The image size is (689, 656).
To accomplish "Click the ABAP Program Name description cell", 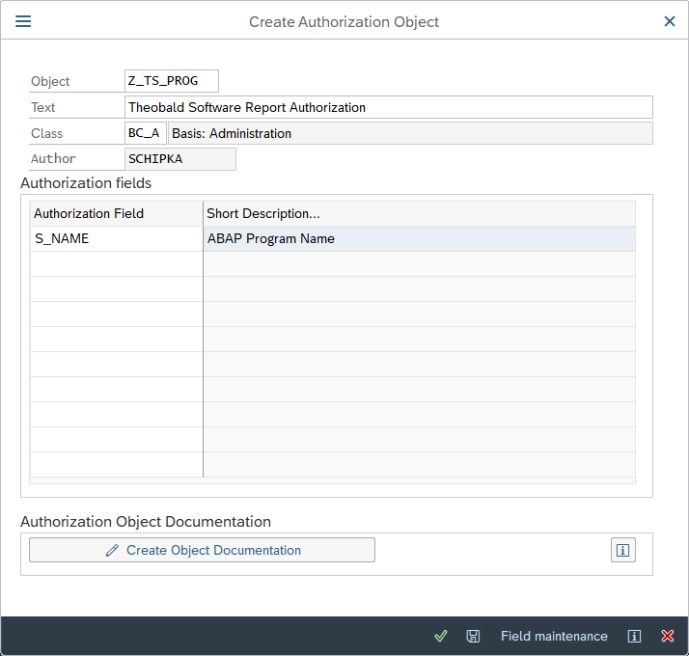I will click(x=419, y=238).
